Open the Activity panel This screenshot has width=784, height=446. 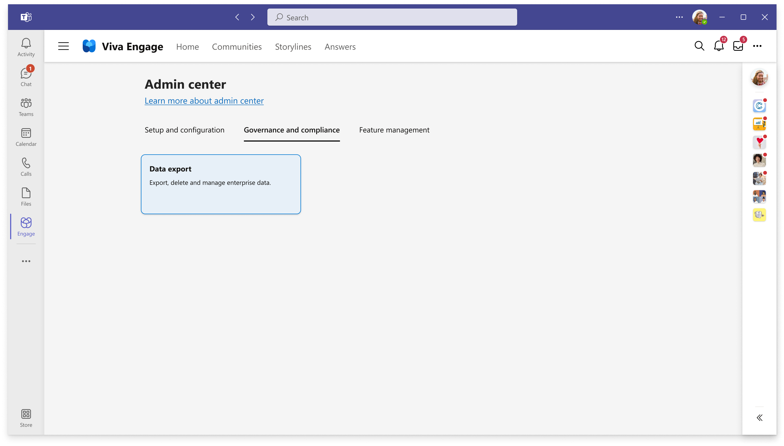26,47
